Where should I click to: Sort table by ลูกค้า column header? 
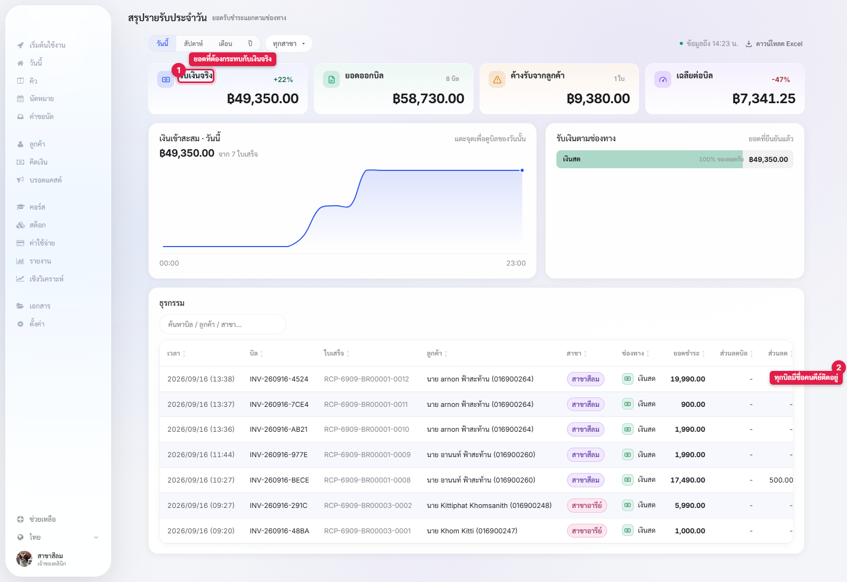[x=437, y=353]
